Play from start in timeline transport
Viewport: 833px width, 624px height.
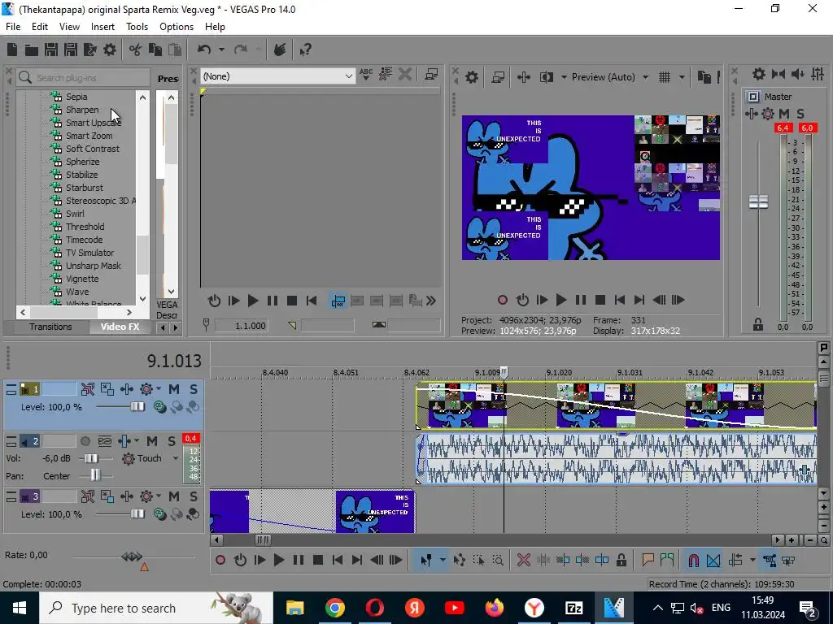coord(259,560)
